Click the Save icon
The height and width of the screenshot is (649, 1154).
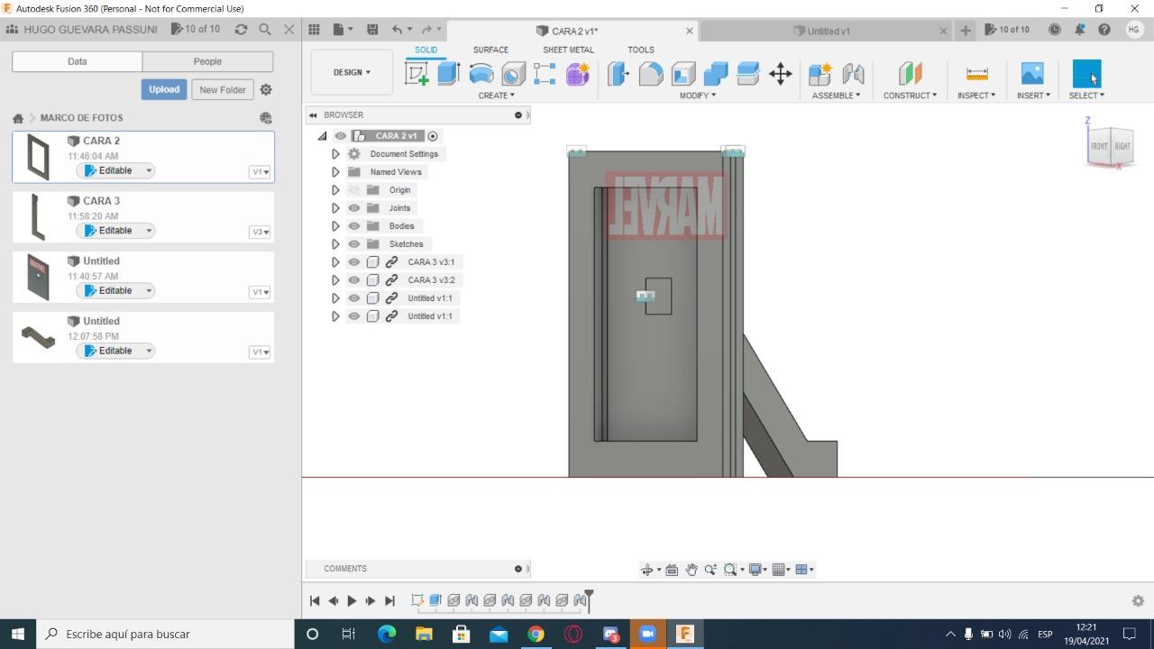(372, 30)
